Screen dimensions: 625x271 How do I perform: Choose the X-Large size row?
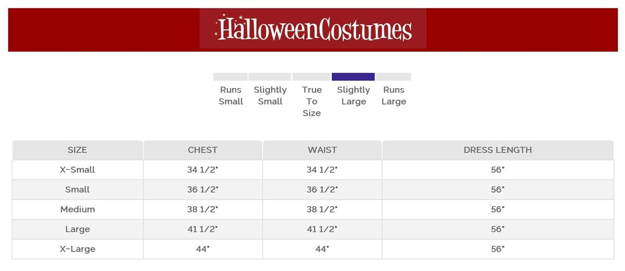point(77,249)
